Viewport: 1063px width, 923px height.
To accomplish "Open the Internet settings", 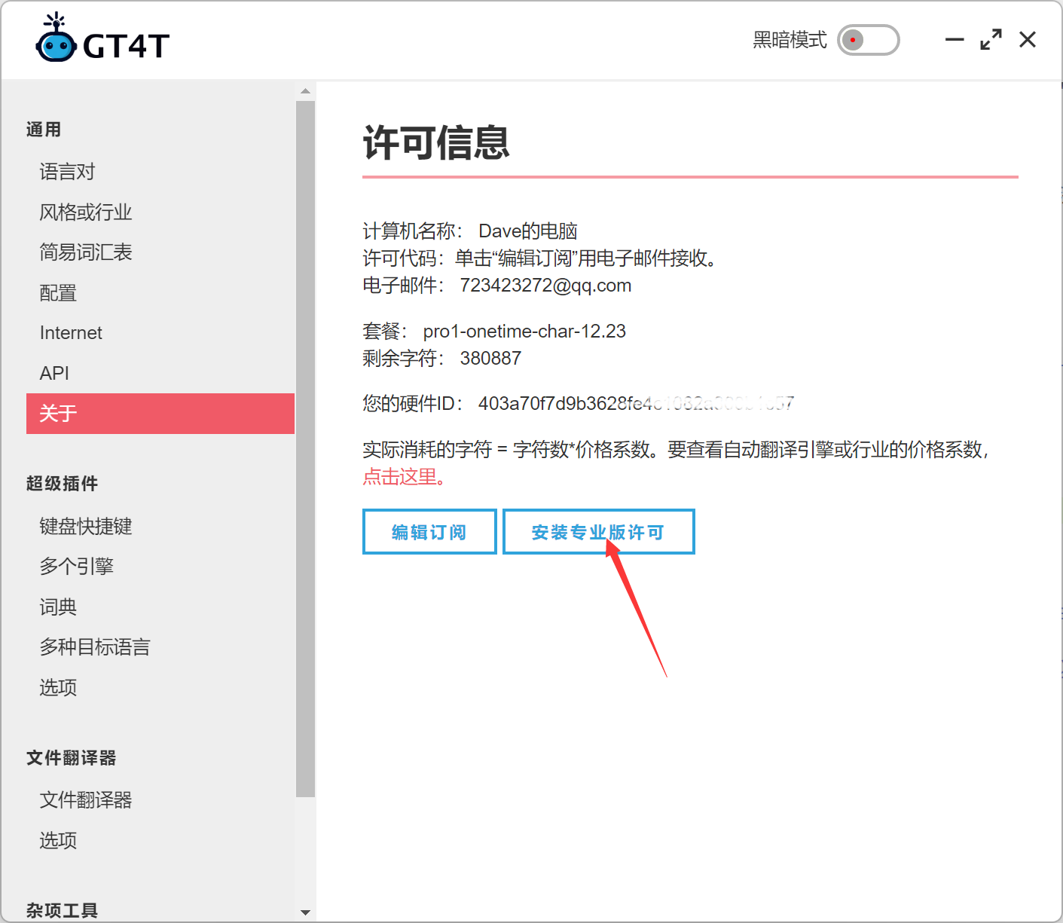I will [160, 333].
